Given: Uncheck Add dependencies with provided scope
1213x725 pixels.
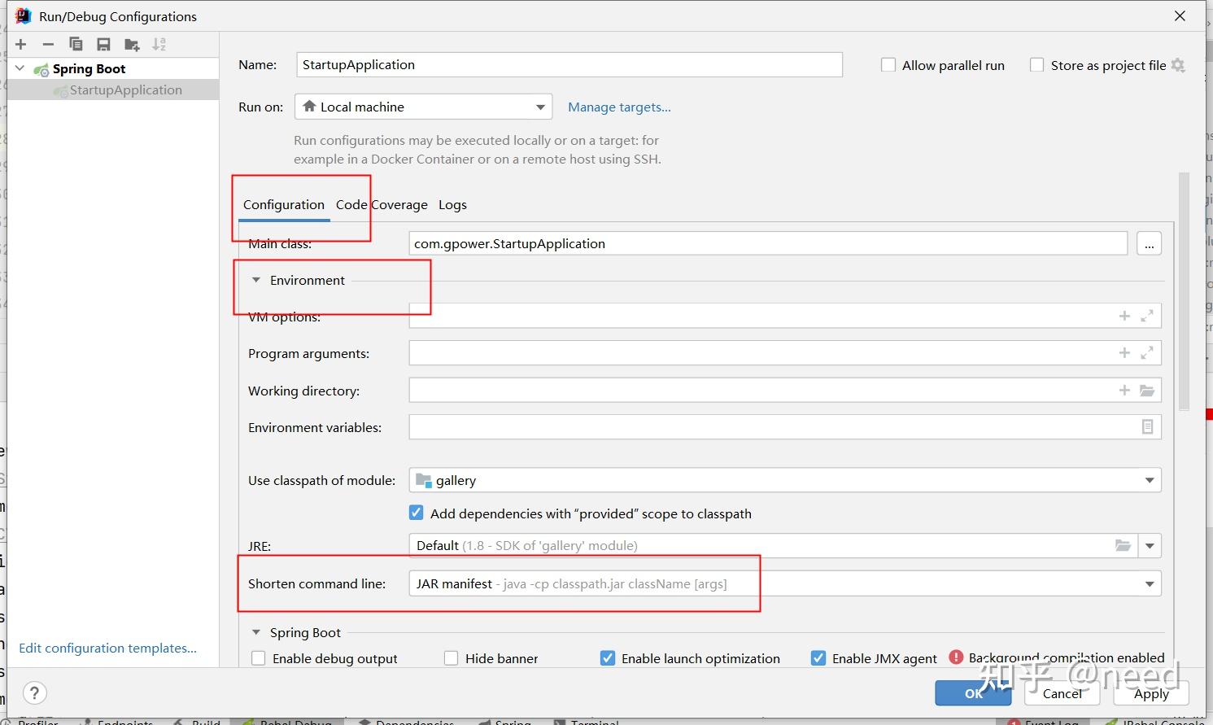Looking at the screenshot, I should click(x=416, y=513).
